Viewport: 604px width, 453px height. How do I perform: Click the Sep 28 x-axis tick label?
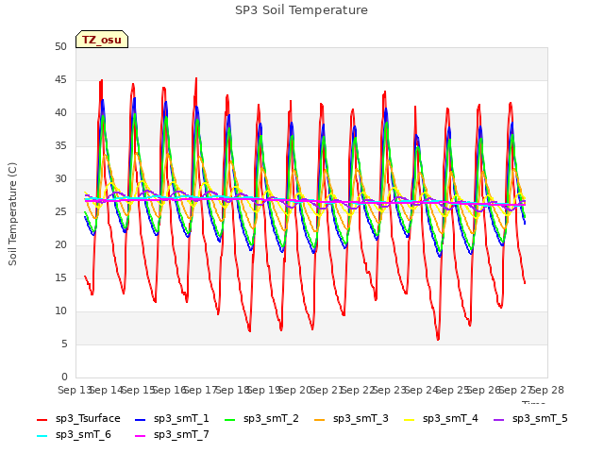547,390
